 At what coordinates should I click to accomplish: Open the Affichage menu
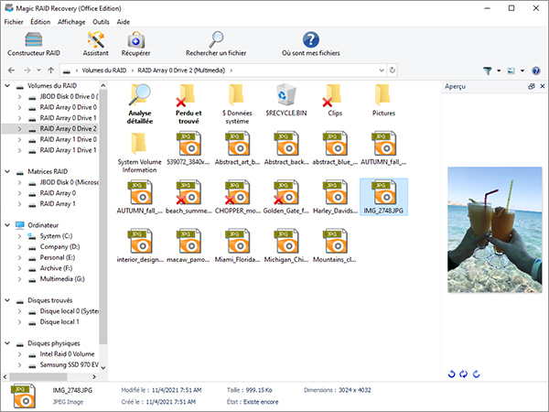[x=71, y=22]
